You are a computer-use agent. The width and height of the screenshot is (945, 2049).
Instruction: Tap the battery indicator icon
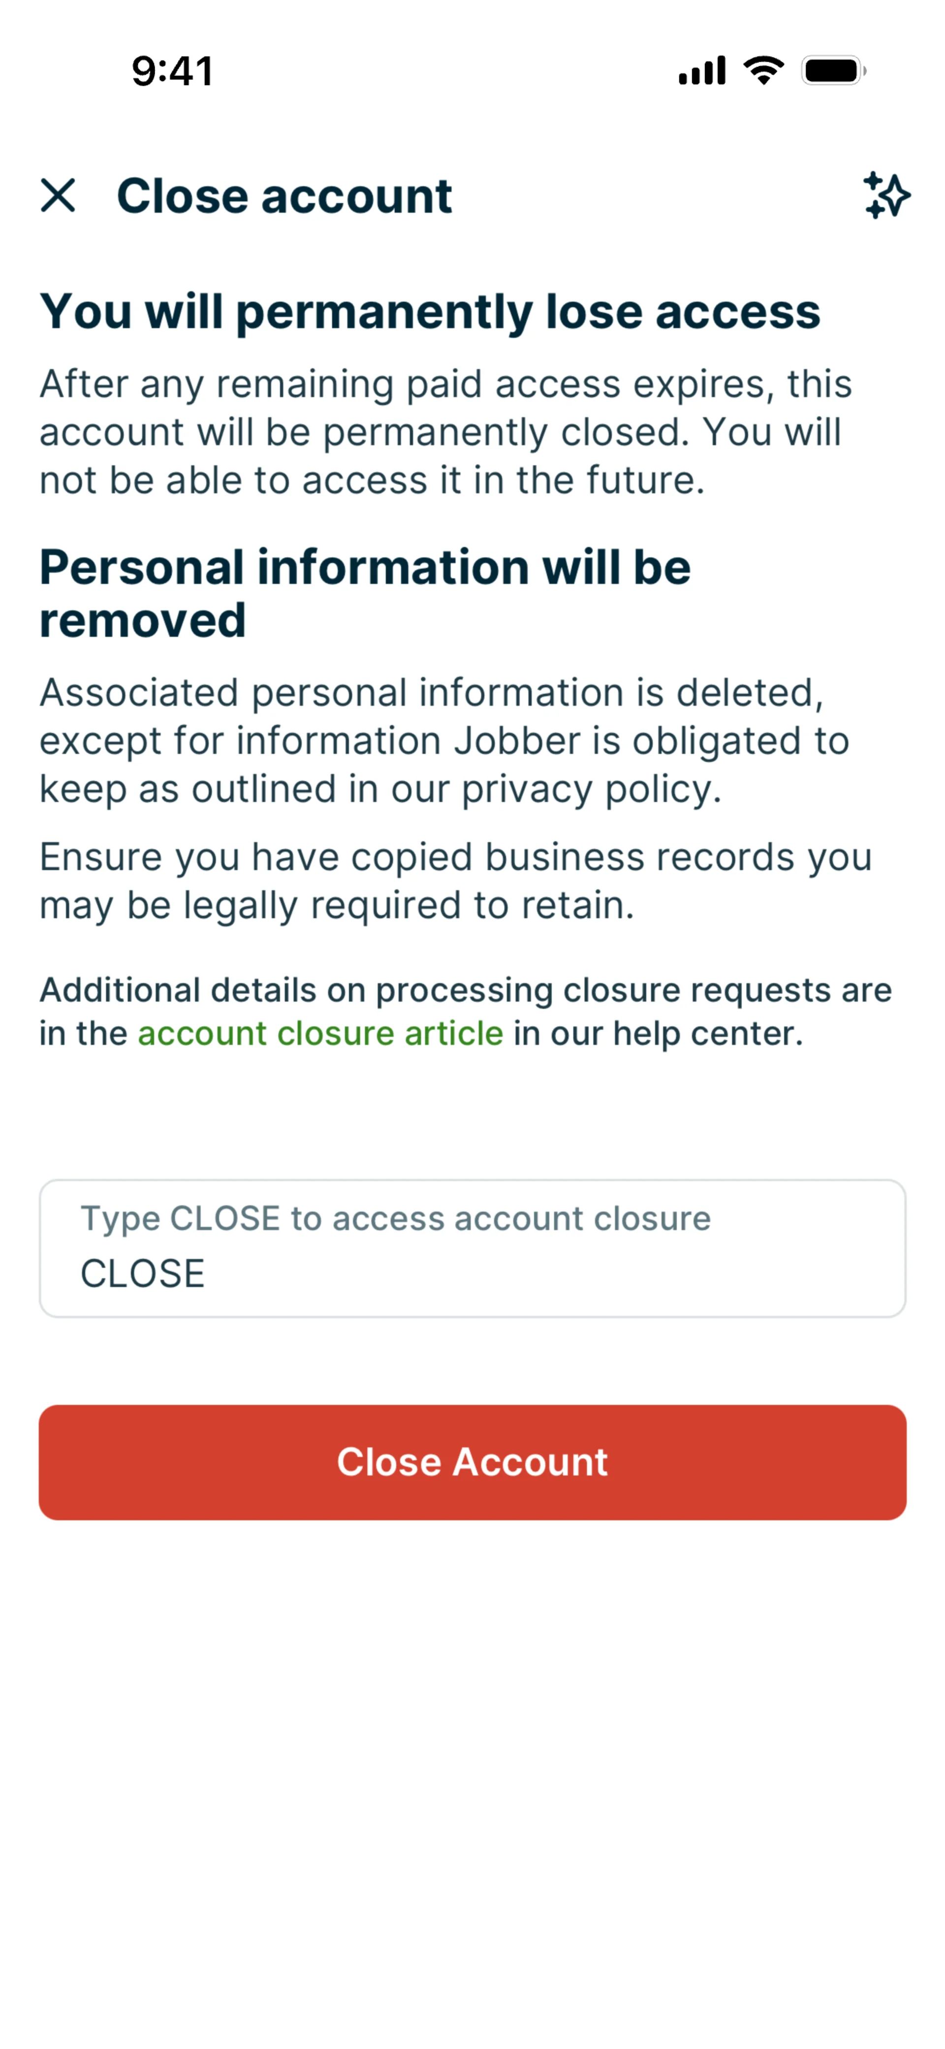(833, 71)
